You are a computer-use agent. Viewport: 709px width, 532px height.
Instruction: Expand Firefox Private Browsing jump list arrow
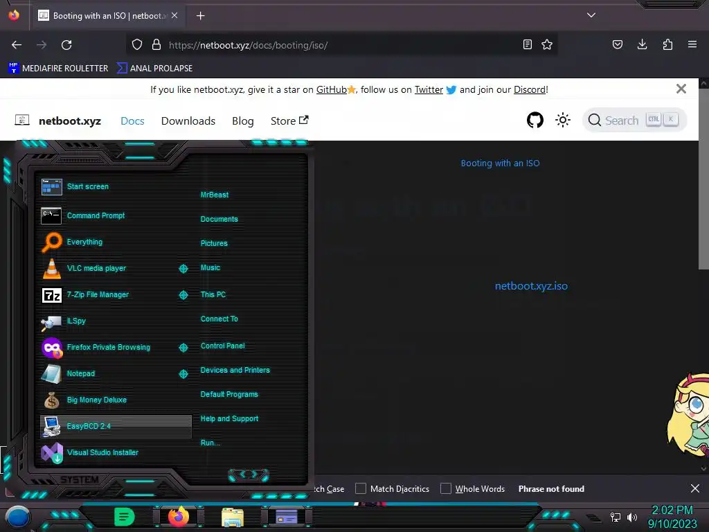pyautogui.click(x=183, y=348)
